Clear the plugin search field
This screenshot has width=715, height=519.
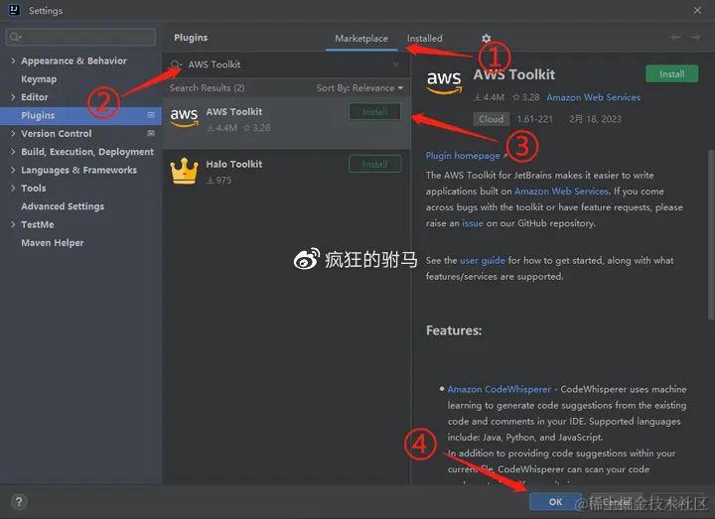point(396,65)
